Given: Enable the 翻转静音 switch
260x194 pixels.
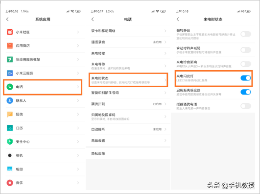Looking at the screenshot, I should point(246,34).
